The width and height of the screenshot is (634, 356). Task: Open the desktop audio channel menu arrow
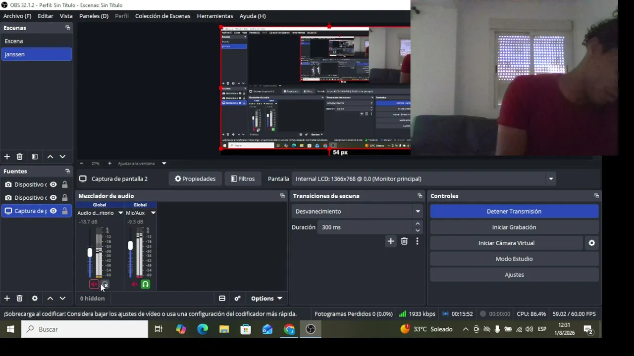120,213
